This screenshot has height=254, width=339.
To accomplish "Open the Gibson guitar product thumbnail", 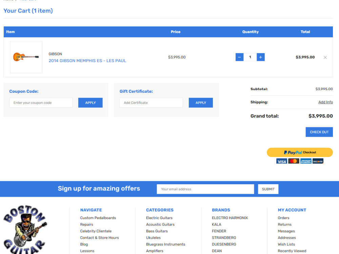I will [x=26, y=57].
